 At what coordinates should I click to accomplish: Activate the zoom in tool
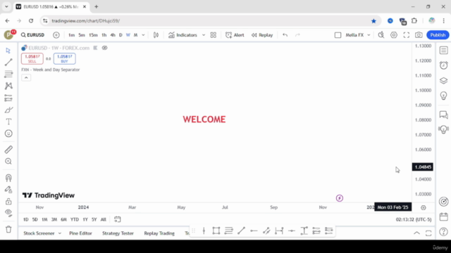[8, 161]
